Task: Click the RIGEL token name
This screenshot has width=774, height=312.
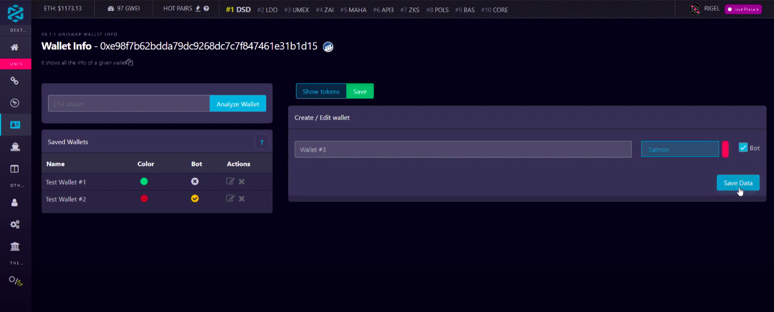Action: pyautogui.click(x=712, y=9)
